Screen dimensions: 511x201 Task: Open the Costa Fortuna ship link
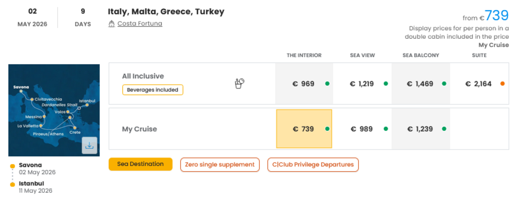[140, 24]
